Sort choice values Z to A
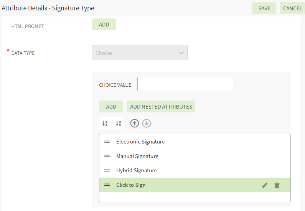Viewport: 305px width, 211px height. (119, 123)
